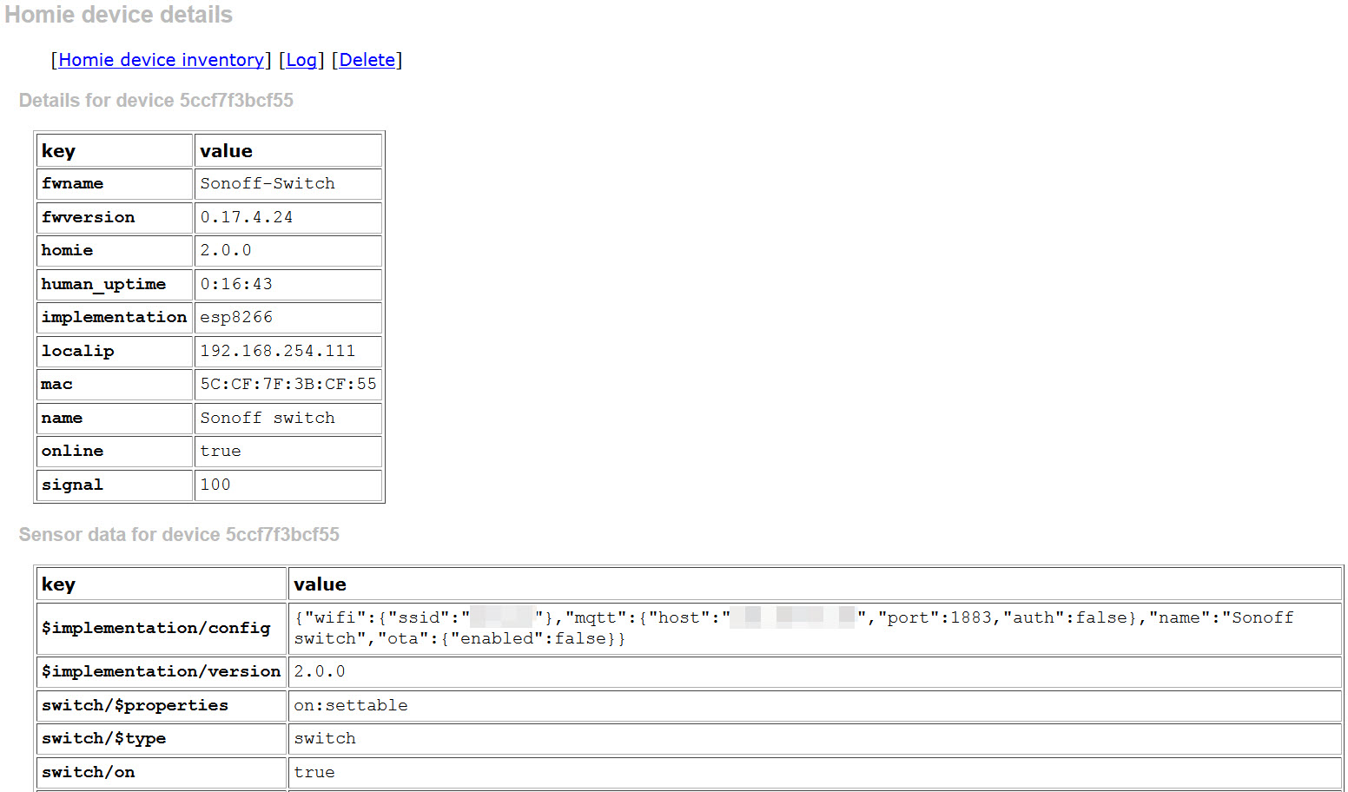Screen dimensions: 1348x792
Task: Select 'Details for device 5ccf7f3bcf55' heading
Action: pos(156,101)
